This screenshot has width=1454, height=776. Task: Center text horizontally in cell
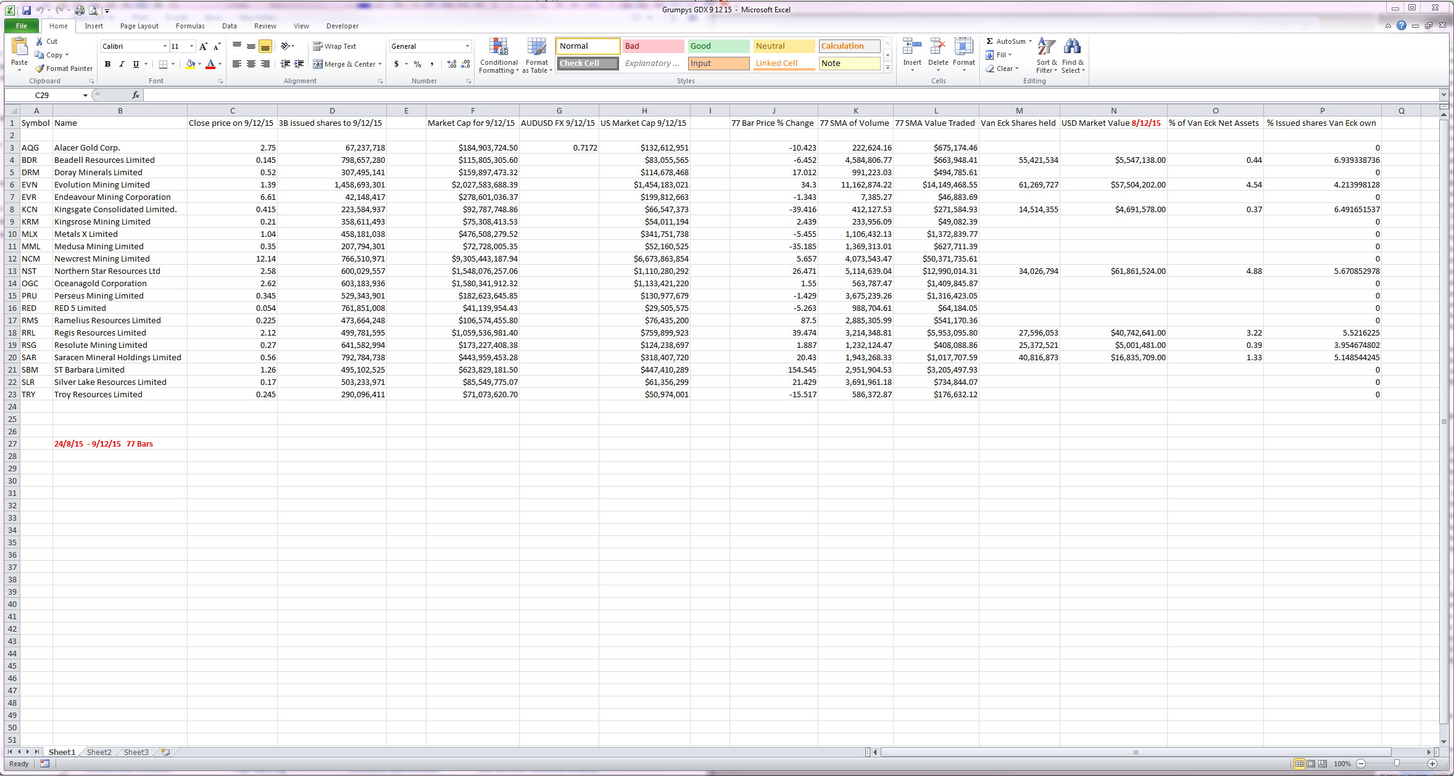tap(251, 64)
